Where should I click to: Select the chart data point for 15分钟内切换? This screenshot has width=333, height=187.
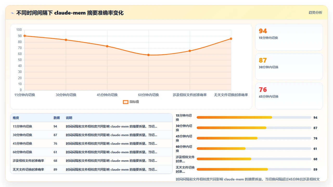[25, 36]
